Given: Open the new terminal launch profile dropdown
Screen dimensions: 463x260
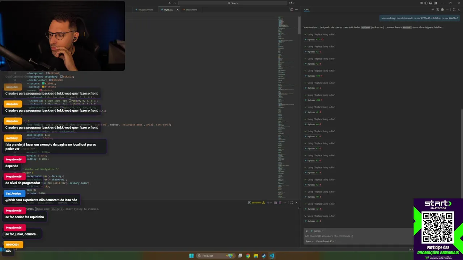Looking at the screenshot, I should coord(271,203).
